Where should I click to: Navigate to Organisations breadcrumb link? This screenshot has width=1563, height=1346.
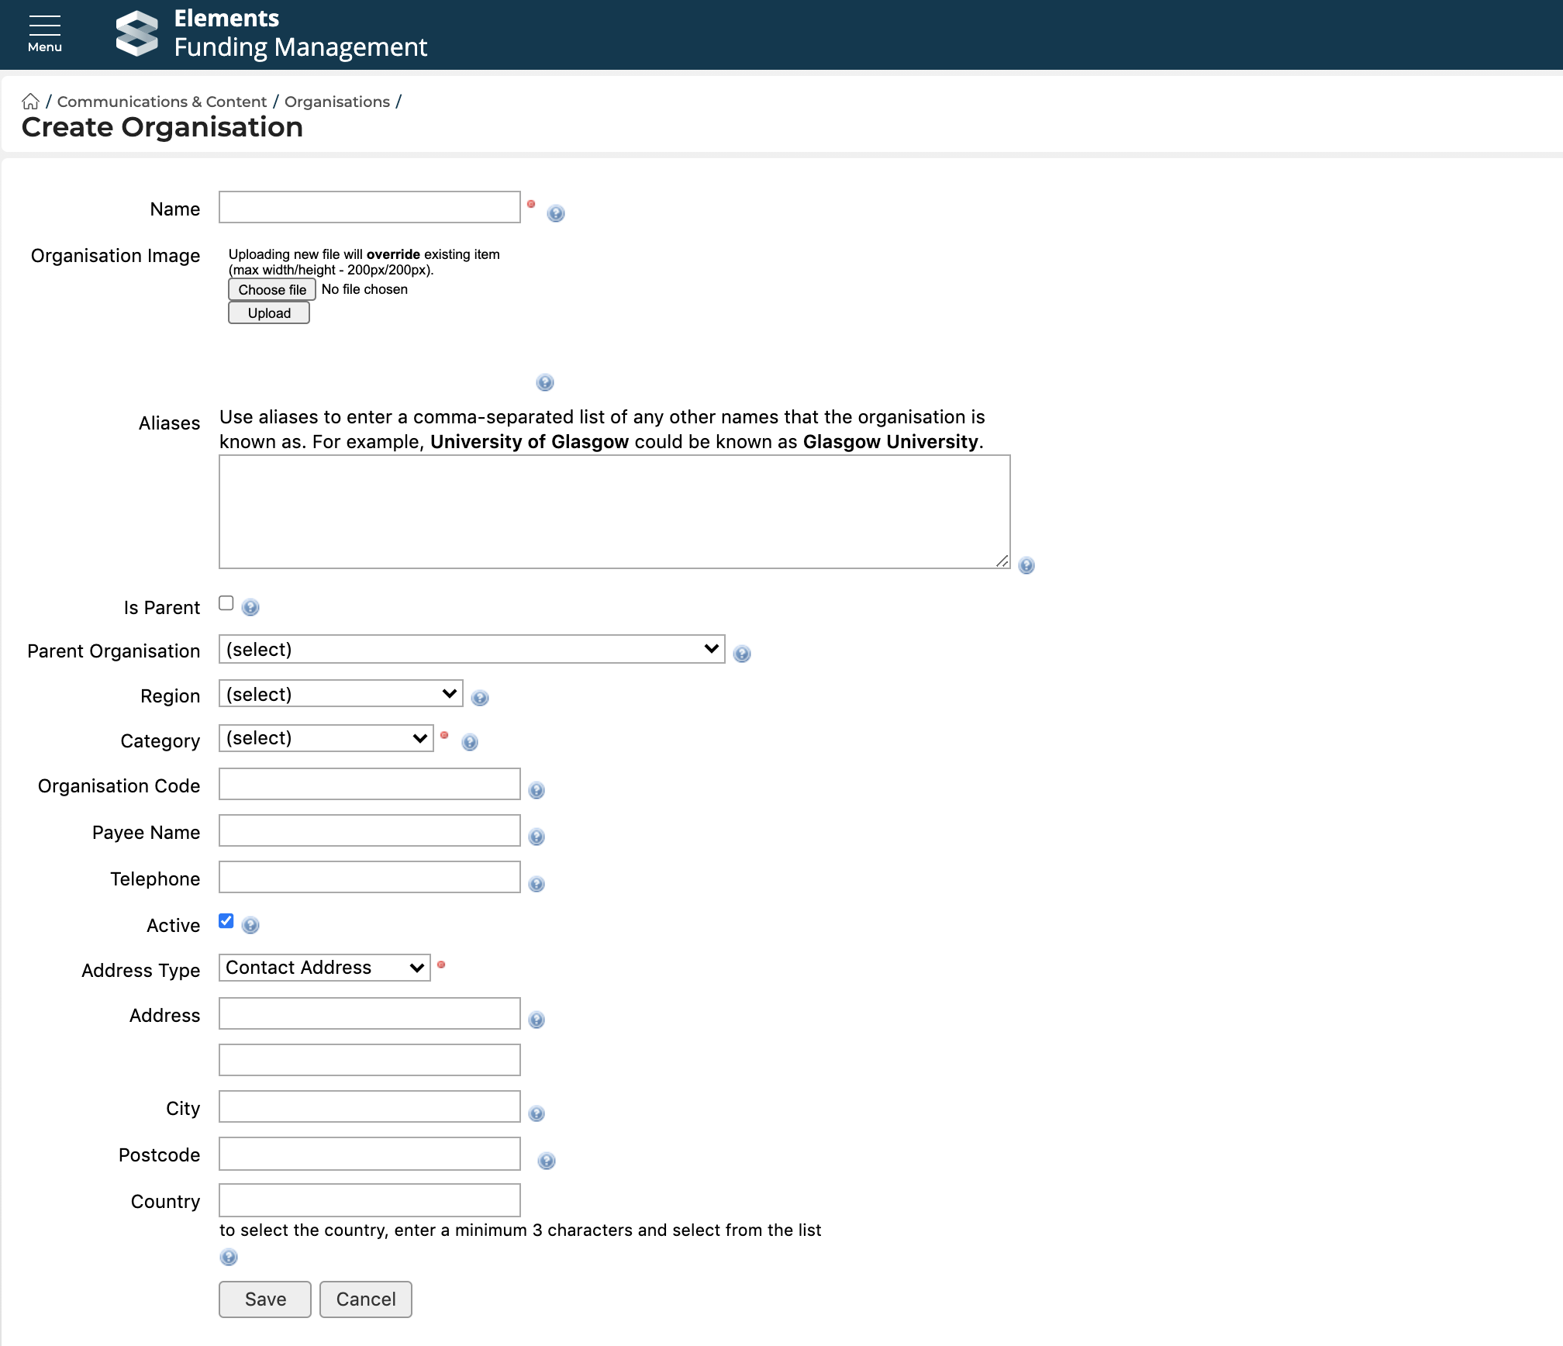pyautogui.click(x=336, y=102)
